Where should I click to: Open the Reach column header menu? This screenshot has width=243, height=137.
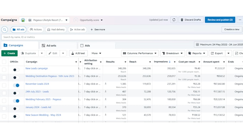point(150,62)
